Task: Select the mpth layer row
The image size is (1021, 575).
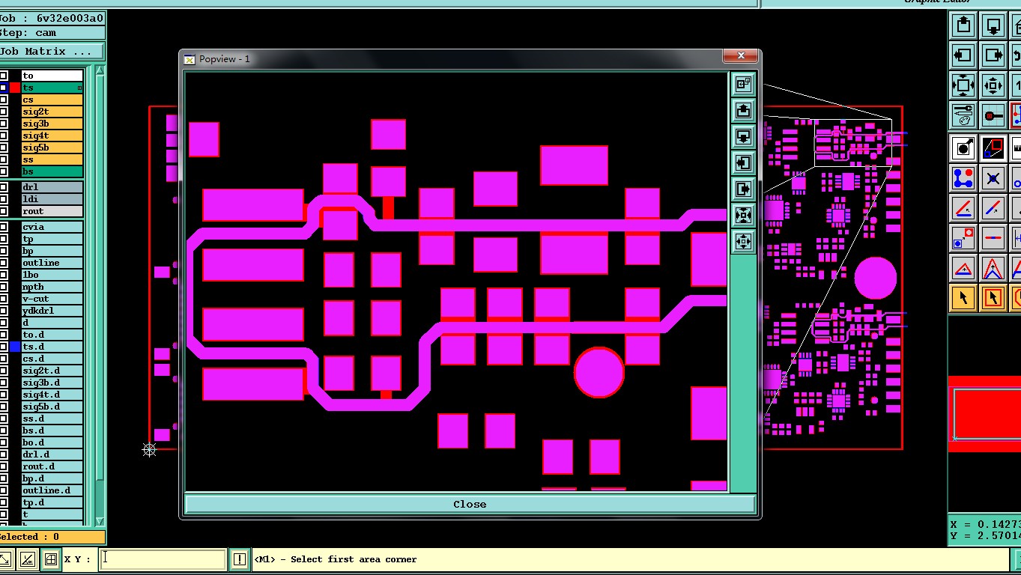Action: (52, 287)
